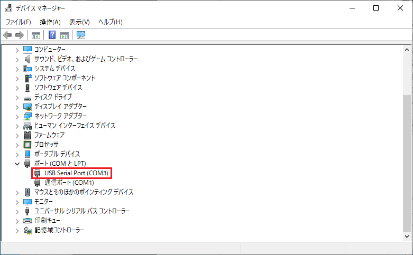Expand the ファームウェア node
The width and height of the screenshot is (413, 255).
pos(17,135)
